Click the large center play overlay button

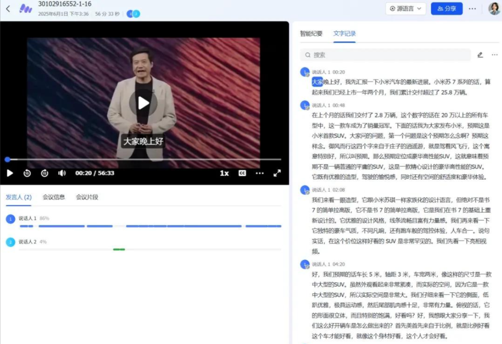(143, 103)
